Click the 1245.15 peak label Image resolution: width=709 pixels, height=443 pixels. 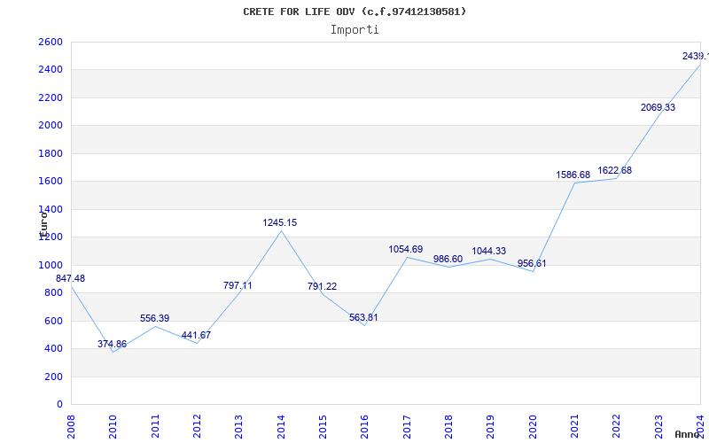point(280,223)
